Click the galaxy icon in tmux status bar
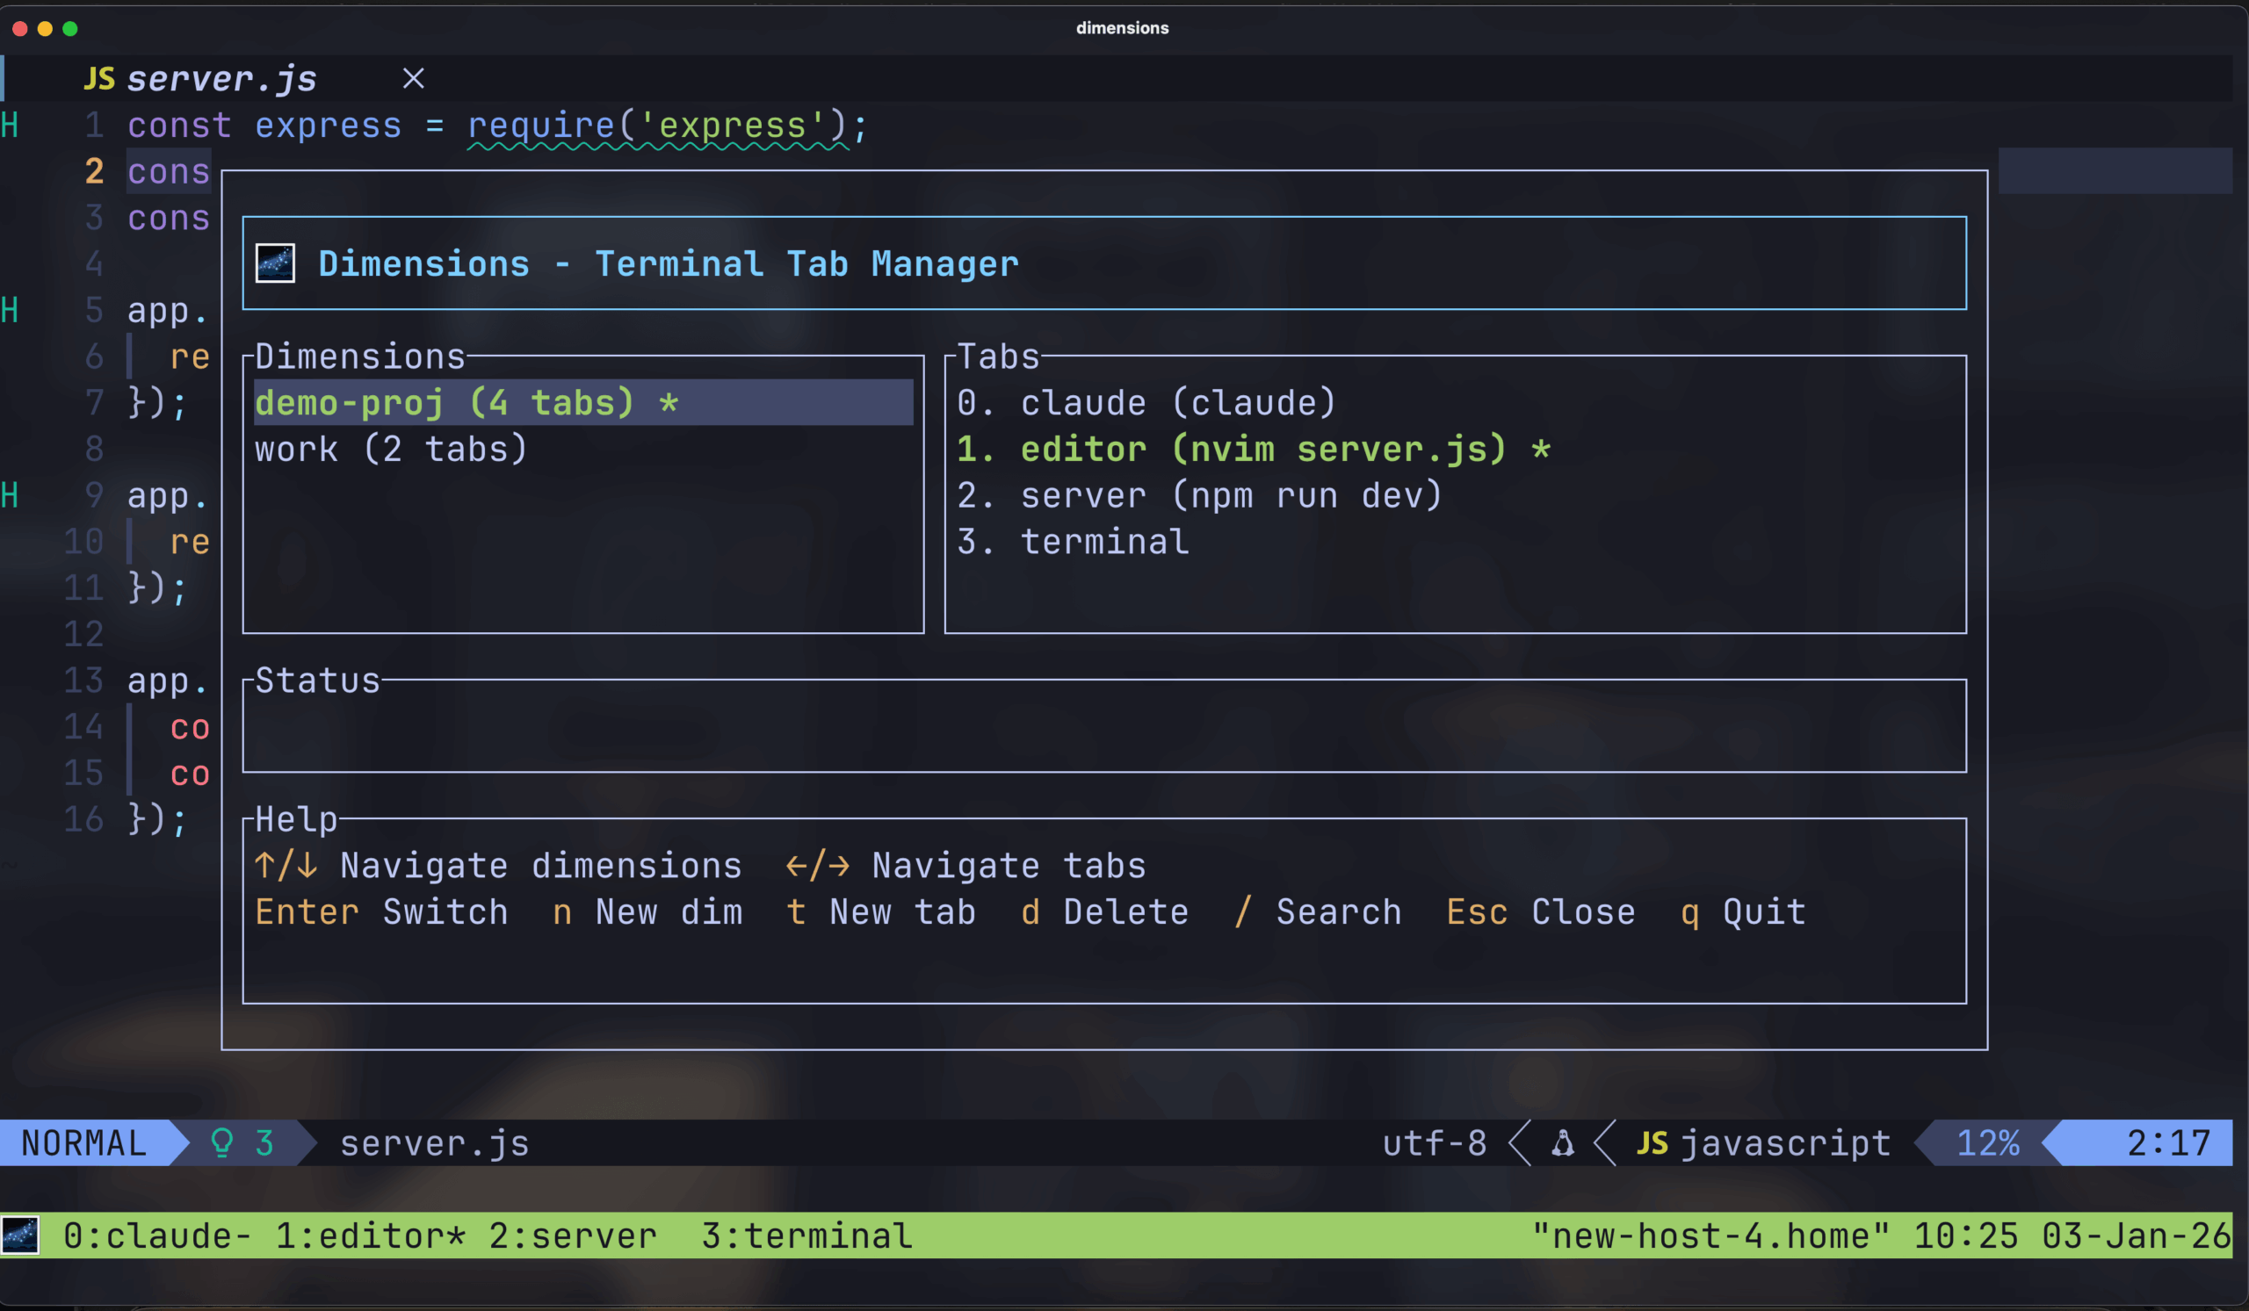The image size is (2249, 1311). click(x=20, y=1236)
